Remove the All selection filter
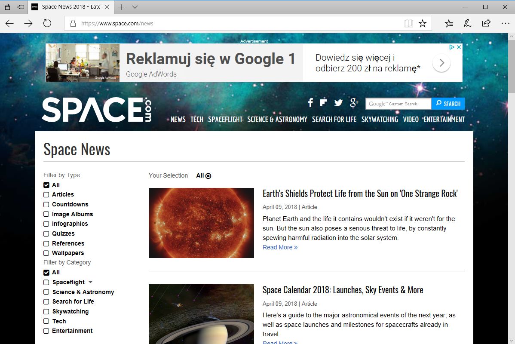 208,176
